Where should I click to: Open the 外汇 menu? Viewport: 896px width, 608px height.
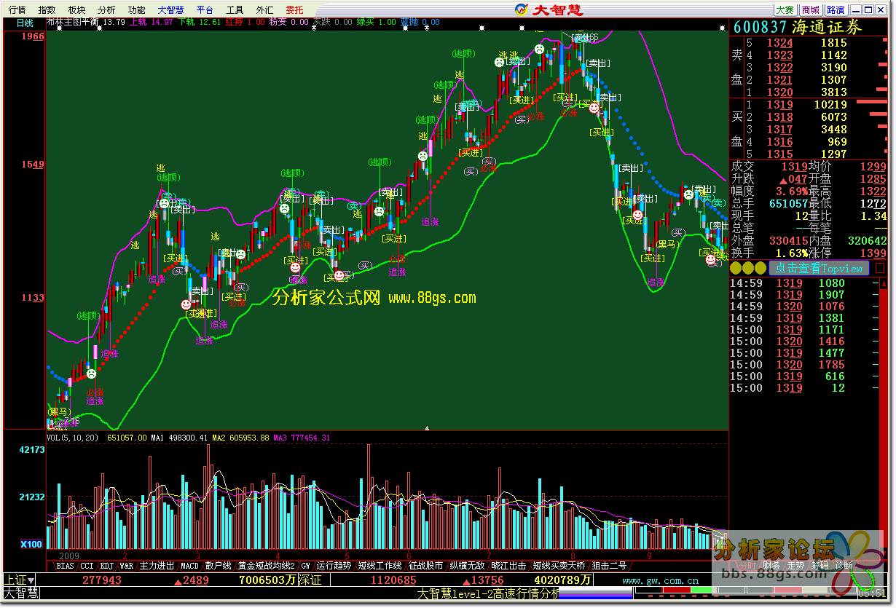[265, 10]
